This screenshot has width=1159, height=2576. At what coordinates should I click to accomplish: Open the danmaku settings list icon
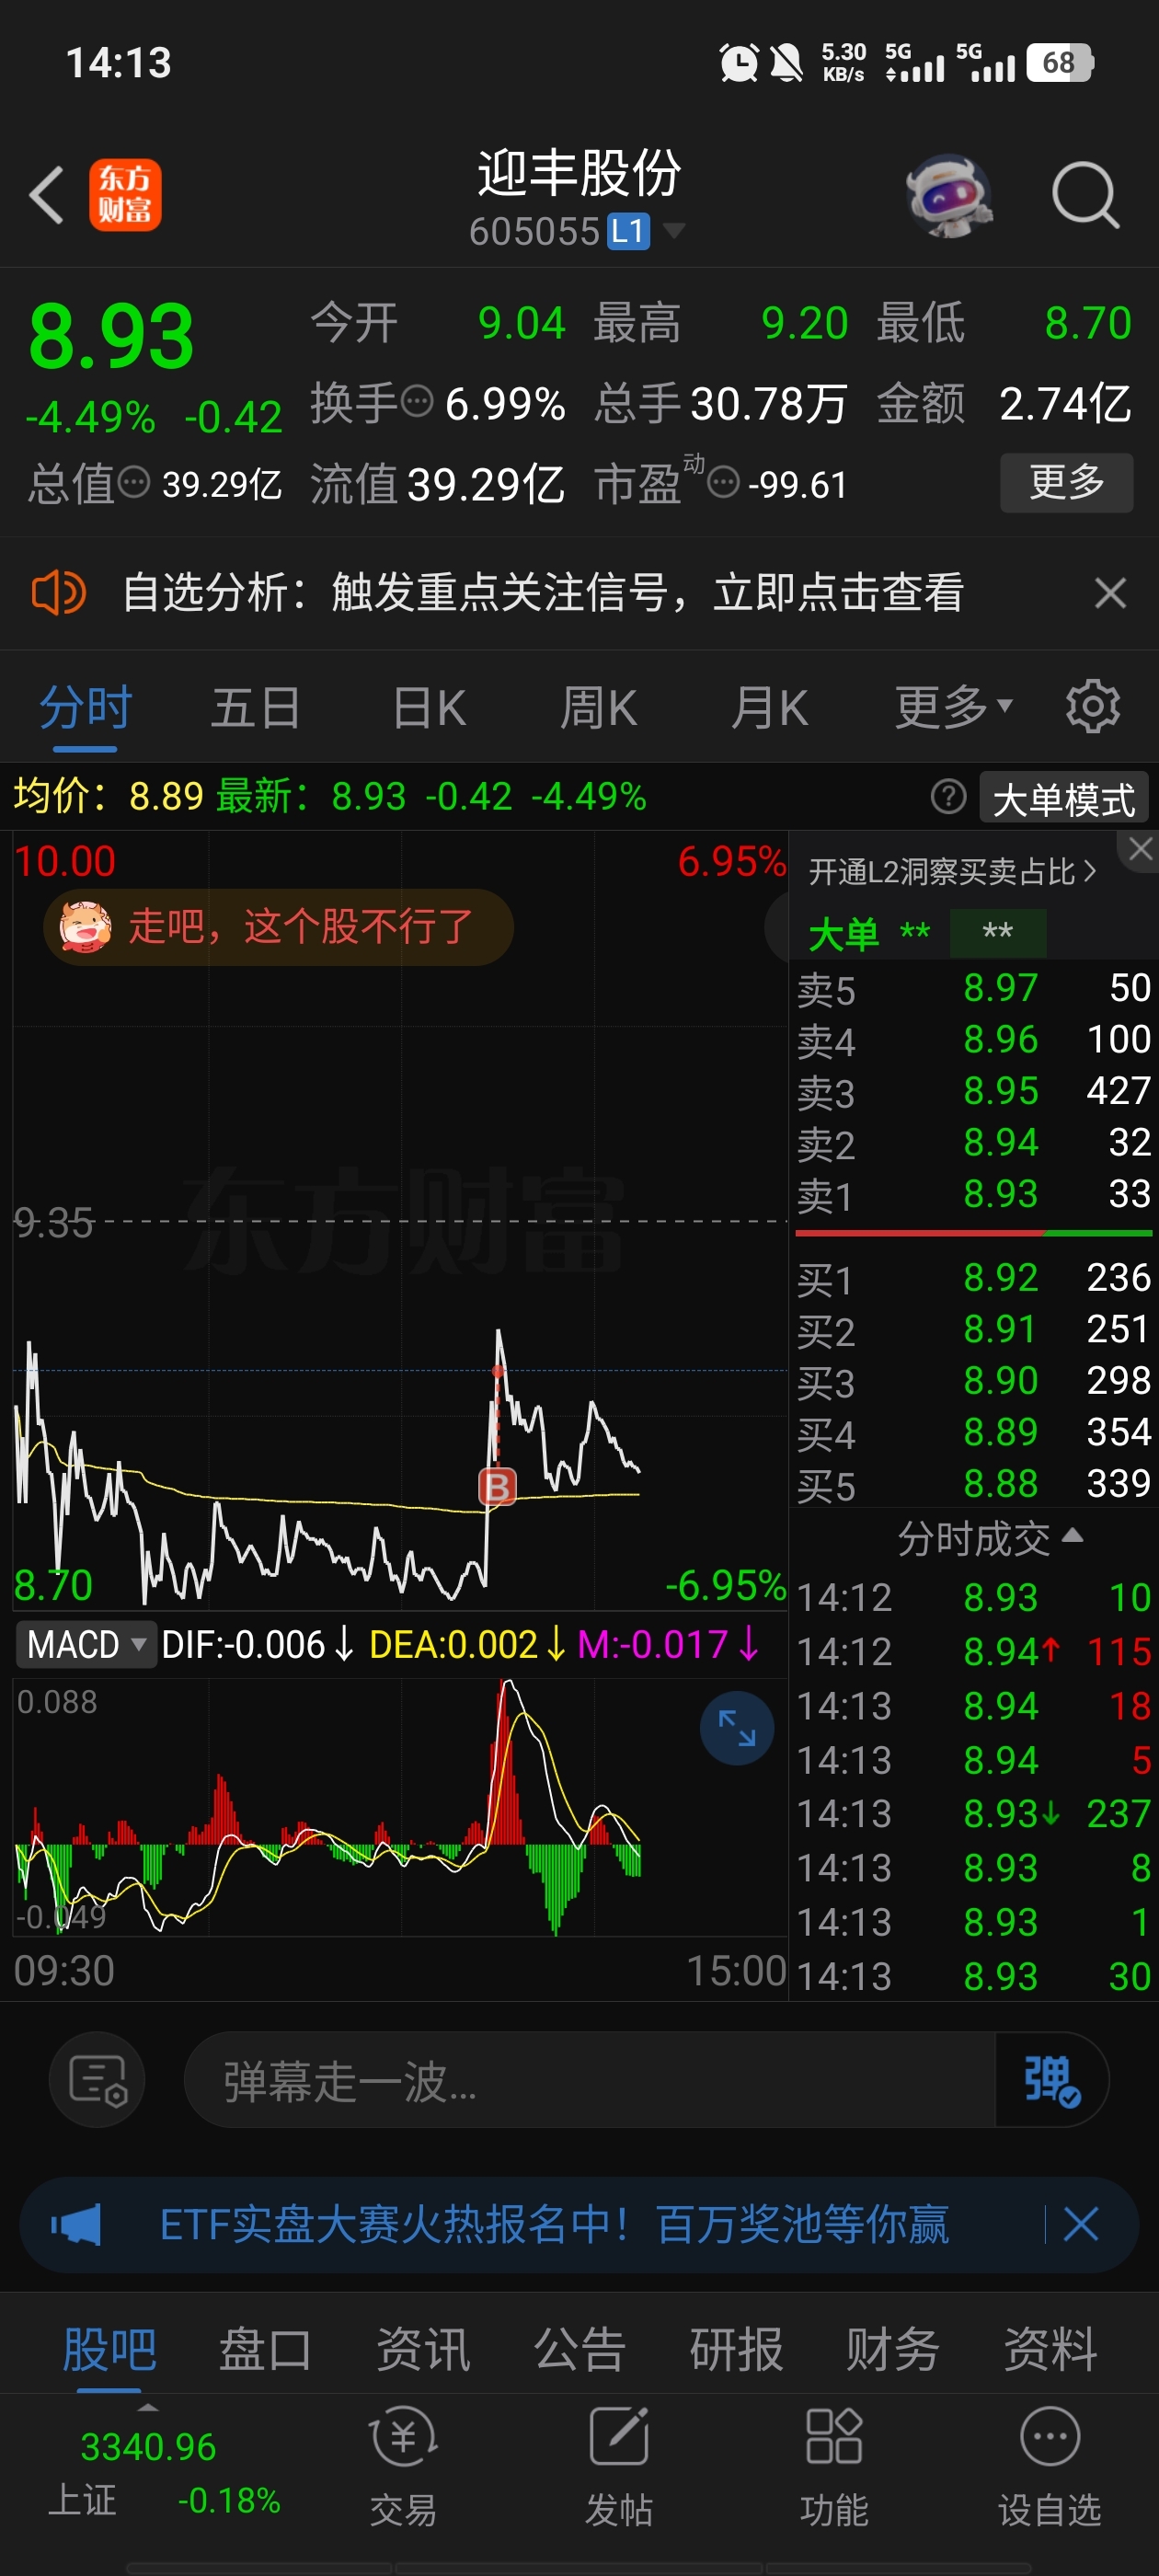pos(97,2079)
